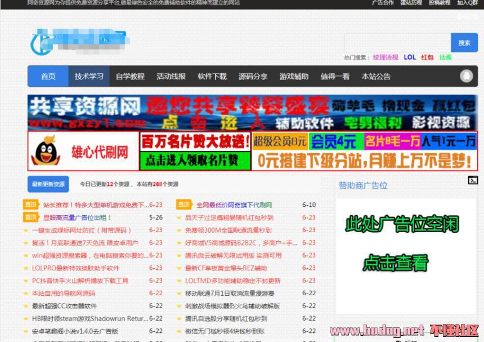Image resolution: width=484 pixels, height=342 pixels.
Task: Open the 游戏辅助 navigation item
Action: pos(294,76)
